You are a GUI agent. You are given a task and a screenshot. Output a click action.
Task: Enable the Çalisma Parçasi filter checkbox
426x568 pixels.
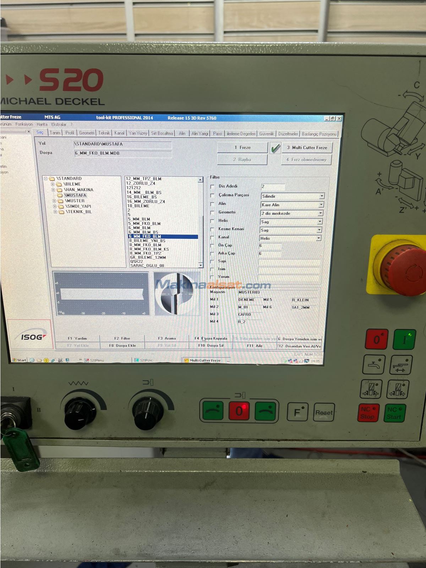212,195
